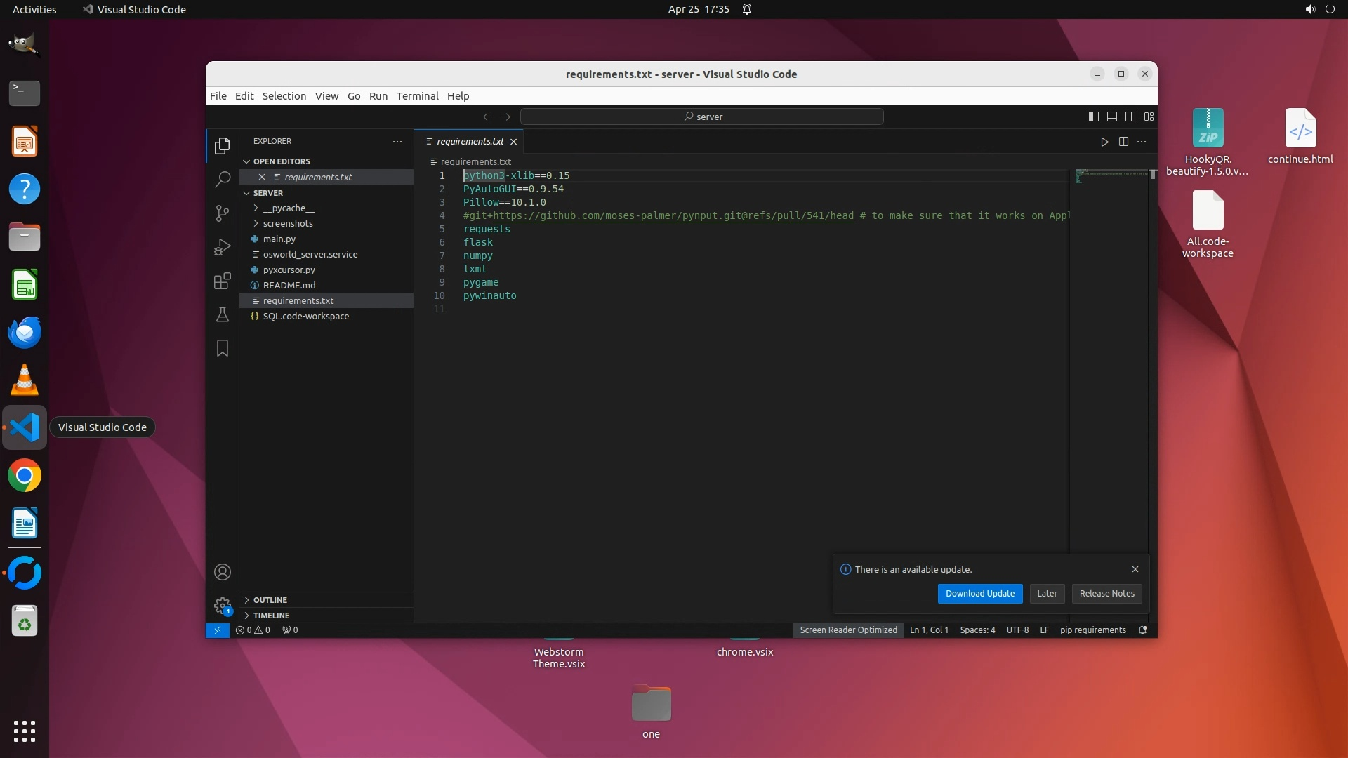Screen dimensions: 1348x758
Task: Open the Selection menu
Action: click(284, 96)
